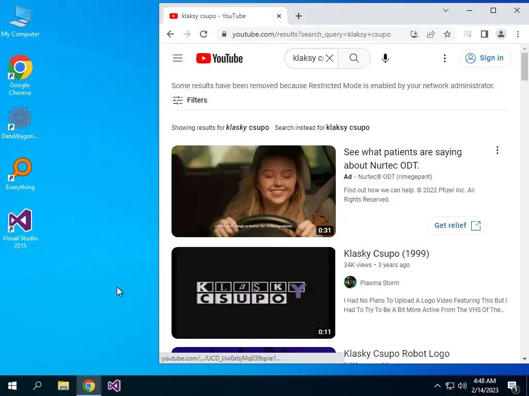The height and width of the screenshot is (396, 529).
Task: Open the Plasma Storm channel avatar
Action: [x=350, y=282]
